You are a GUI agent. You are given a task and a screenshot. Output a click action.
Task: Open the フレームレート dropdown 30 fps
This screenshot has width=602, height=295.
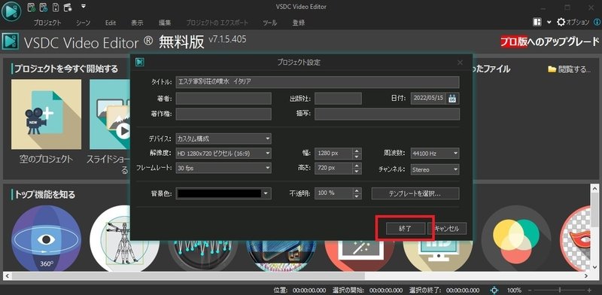(x=223, y=168)
